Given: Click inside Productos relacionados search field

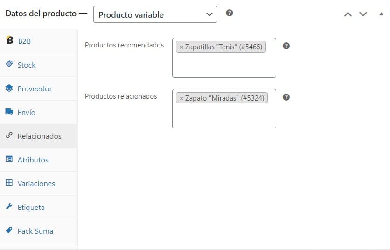Looking at the screenshot, I should coord(224,117).
